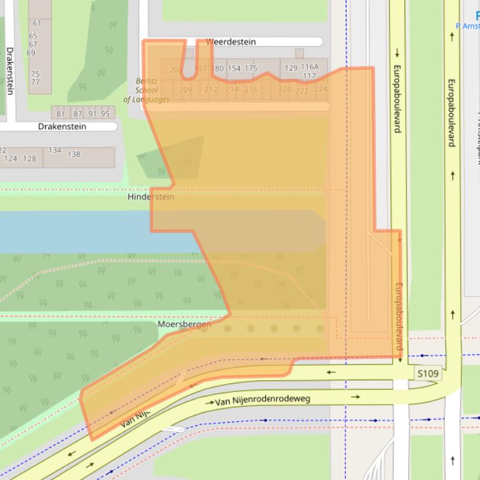Click the blue parking P symbol
The width and height of the screenshot is (480, 480).
pyautogui.click(x=476, y=17)
